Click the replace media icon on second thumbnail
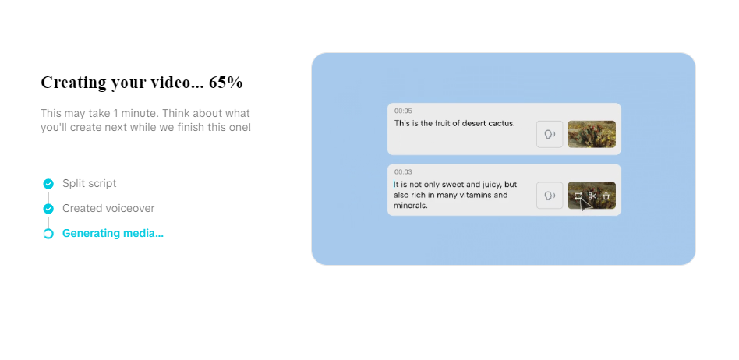The image size is (739, 360). click(x=578, y=196)
